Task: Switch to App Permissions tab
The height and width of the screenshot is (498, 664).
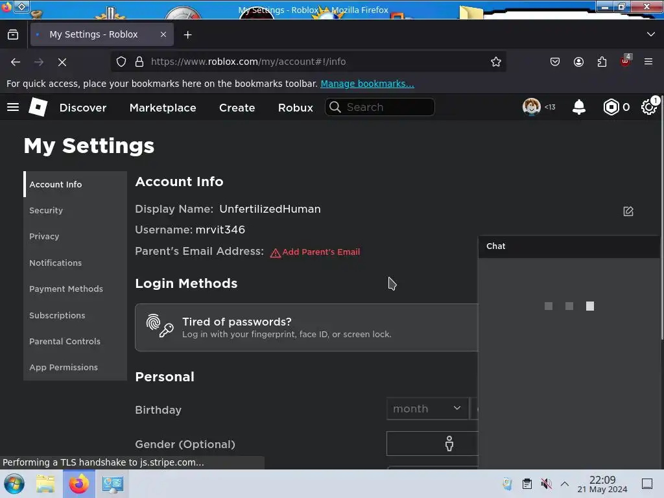Action: pos(75,367)
